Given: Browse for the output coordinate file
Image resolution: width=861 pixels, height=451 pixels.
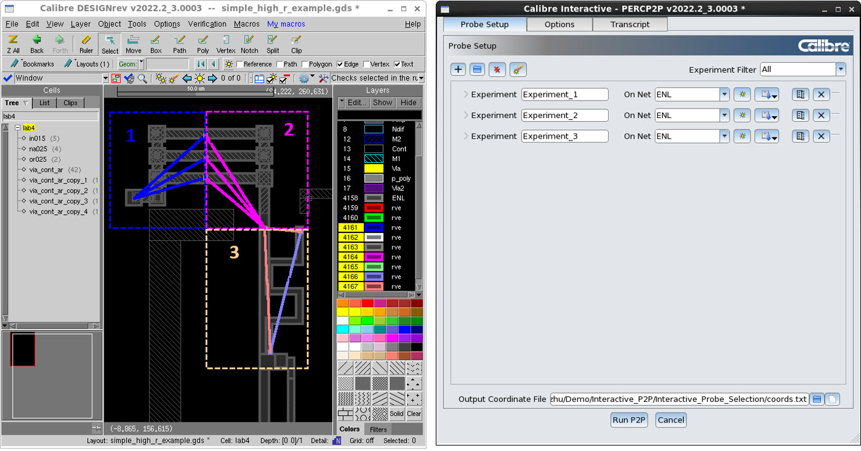Looking at the screenshot, I should [x=817, y=399].
